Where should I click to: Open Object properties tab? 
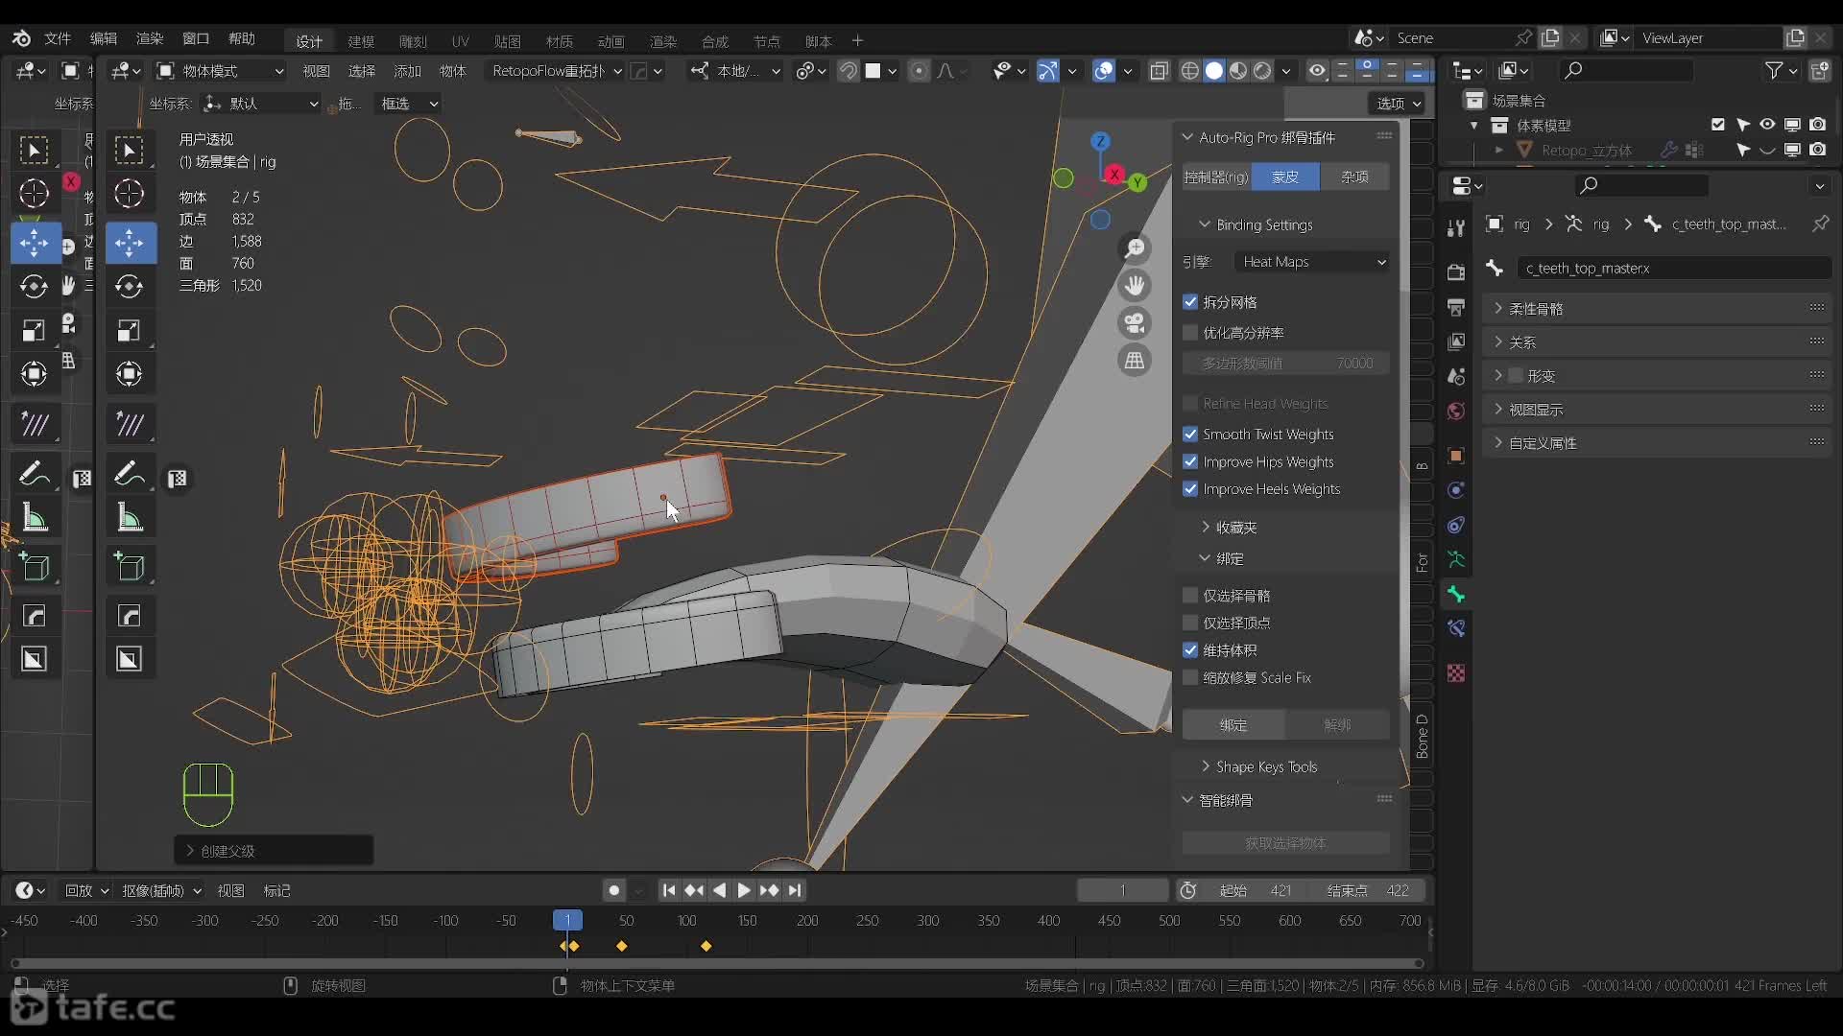[1456, 456]
